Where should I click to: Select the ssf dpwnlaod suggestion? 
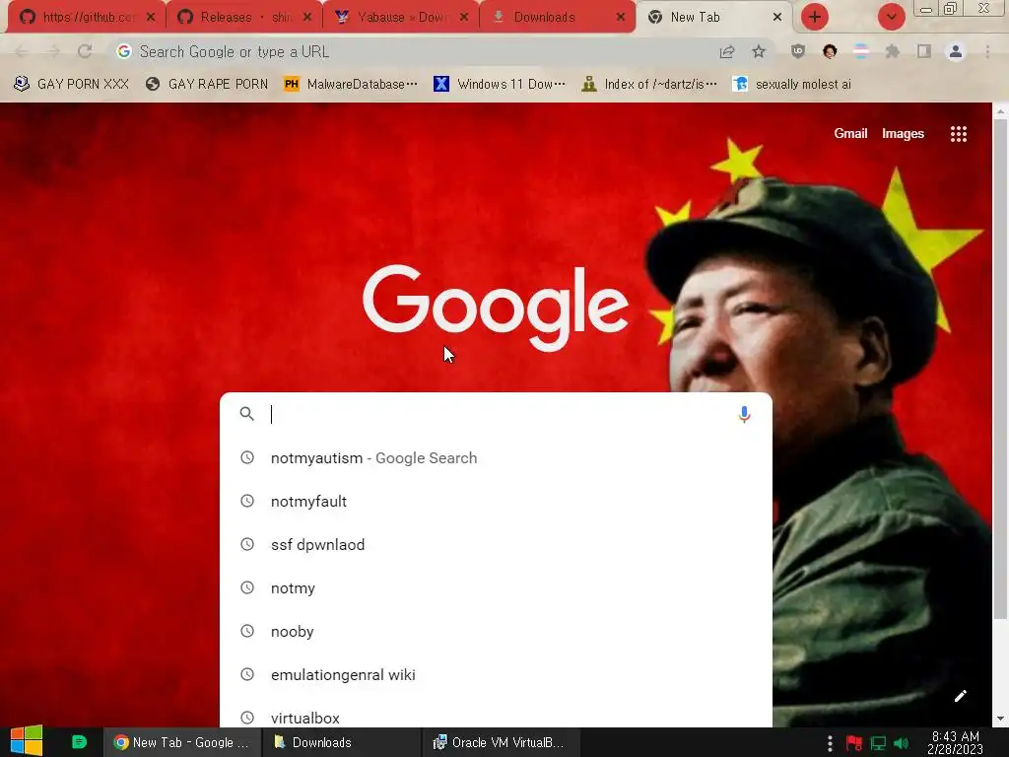(x=496, y=544)
